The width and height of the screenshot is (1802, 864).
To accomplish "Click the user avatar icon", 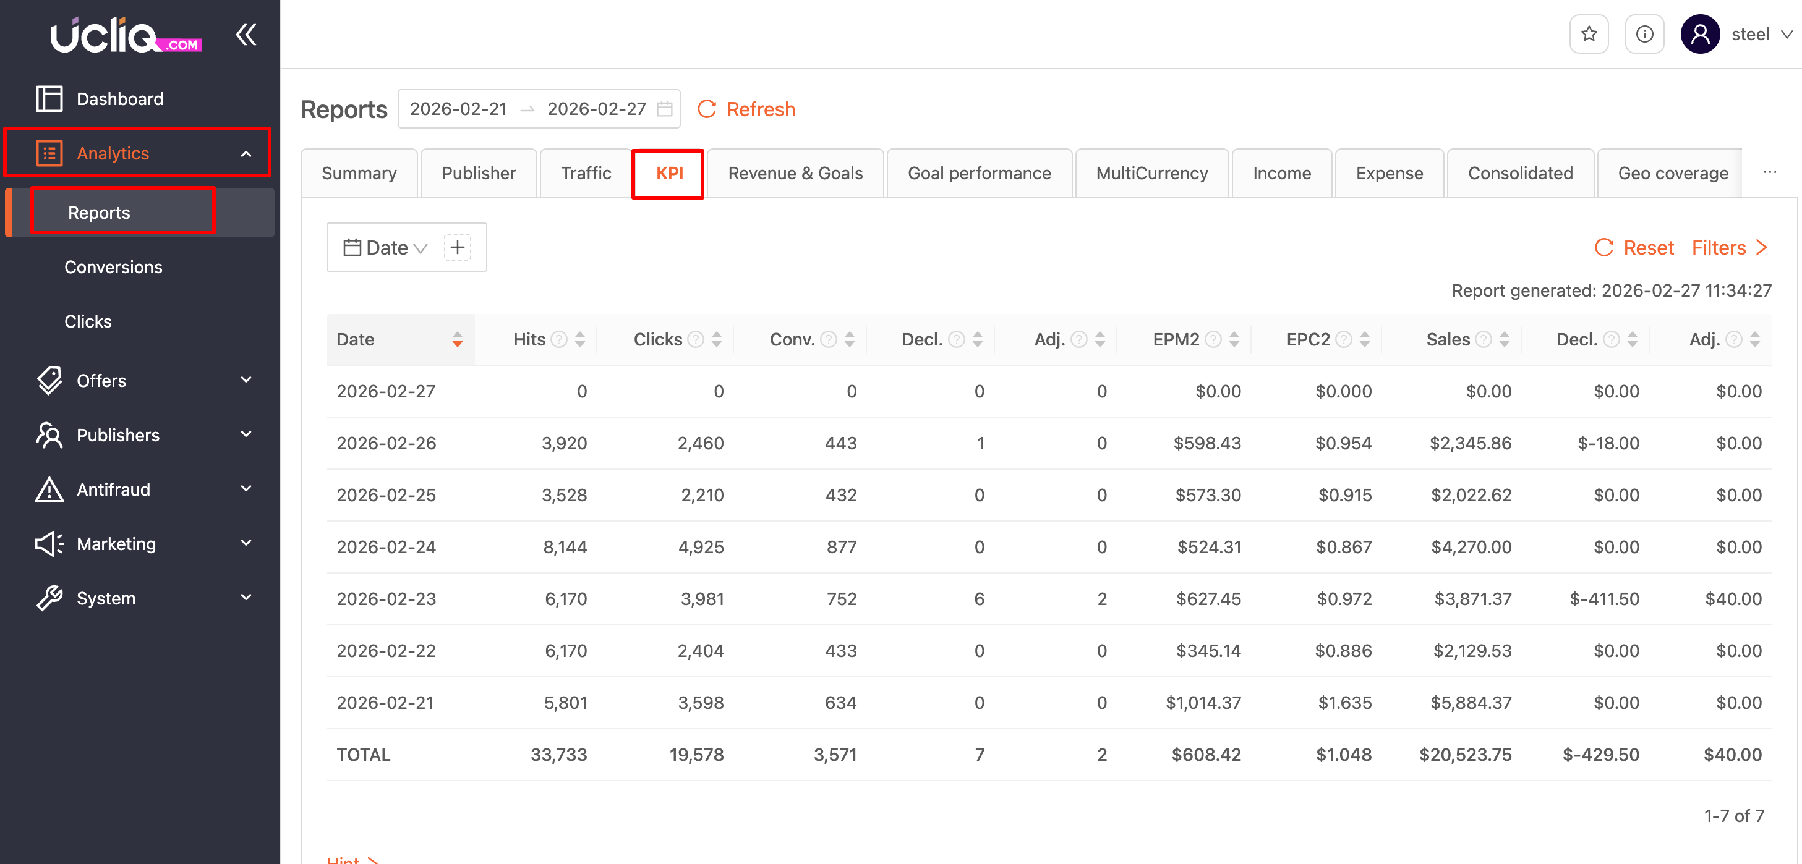I will point(1699,34).
